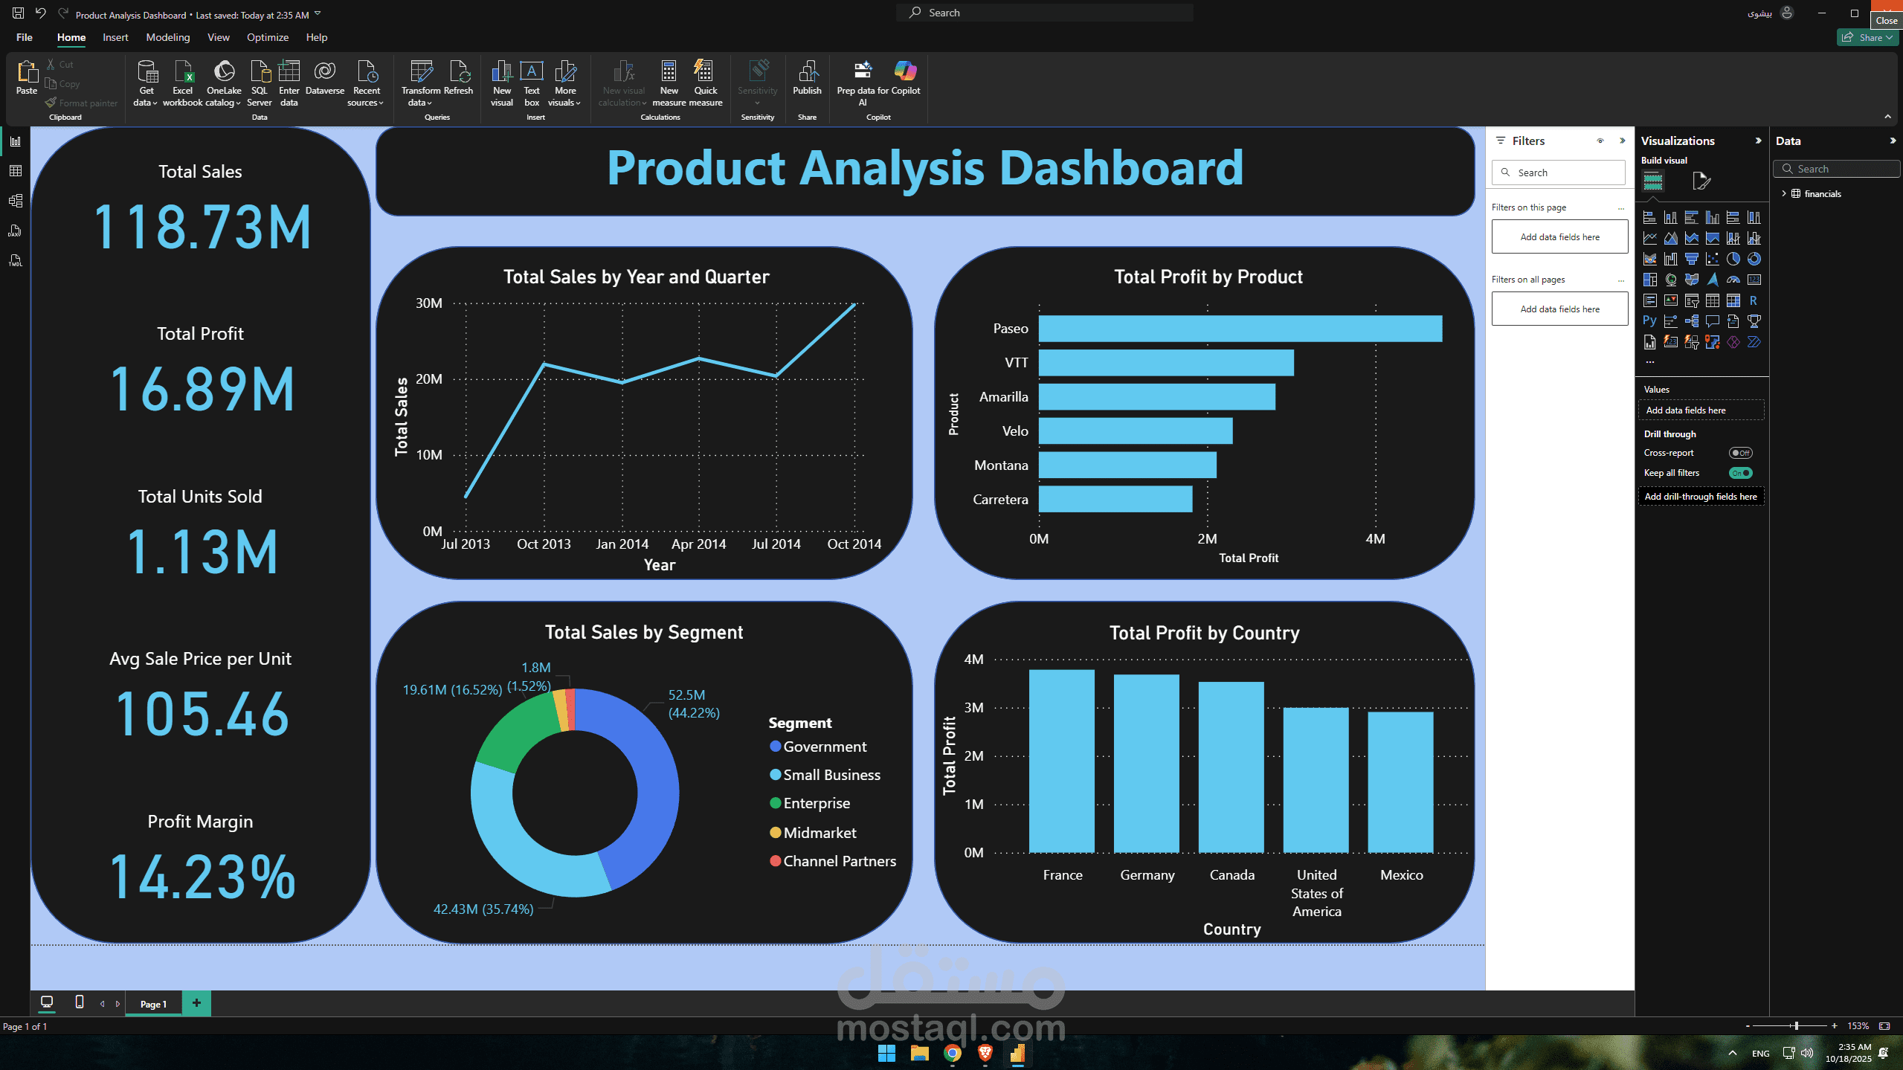This screenshot has height=1070, width=1903.
Task: Add a new page with plus button
Action: coord(196,1003)
